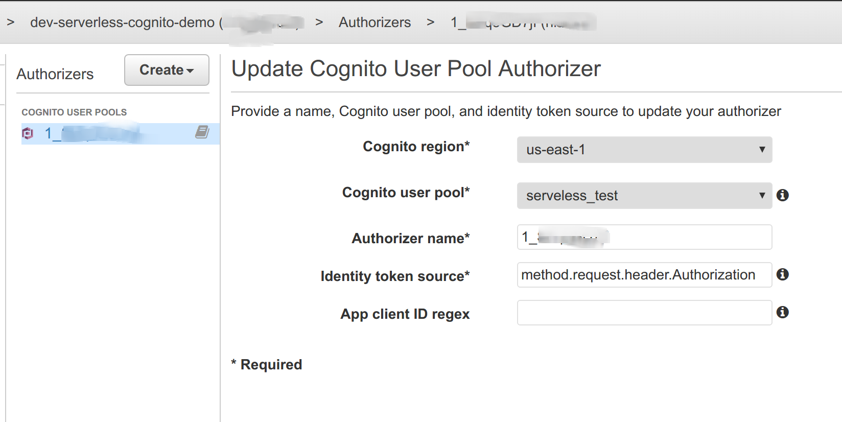
Task: Click the info icon next to Identity token source
Action: pos(782,274)
